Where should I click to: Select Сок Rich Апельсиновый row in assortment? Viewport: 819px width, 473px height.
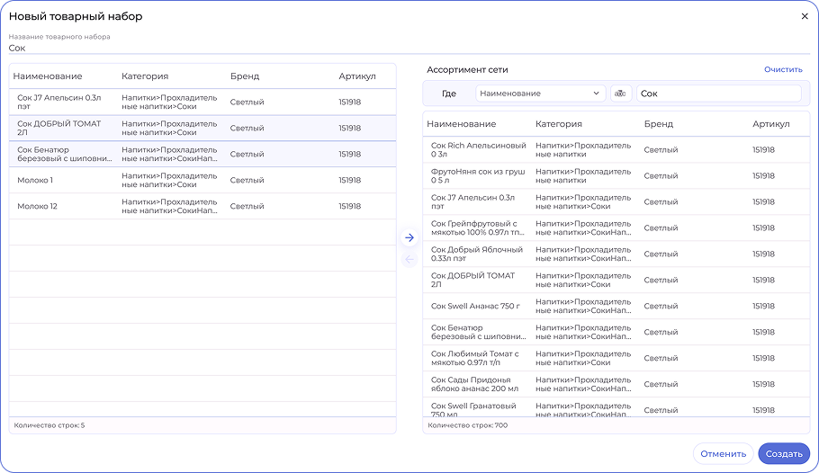point(478,149)
